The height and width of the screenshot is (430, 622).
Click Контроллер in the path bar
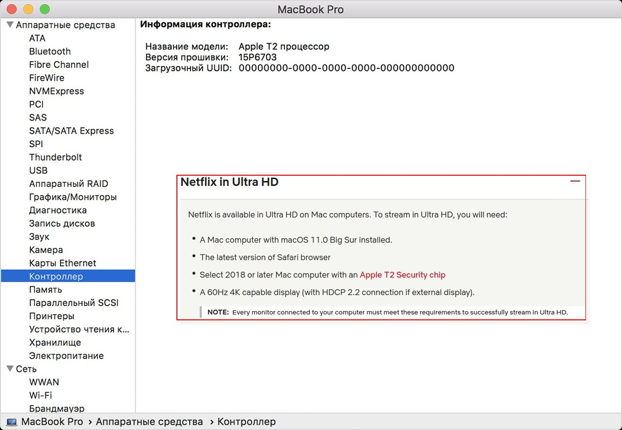[246, 422]
